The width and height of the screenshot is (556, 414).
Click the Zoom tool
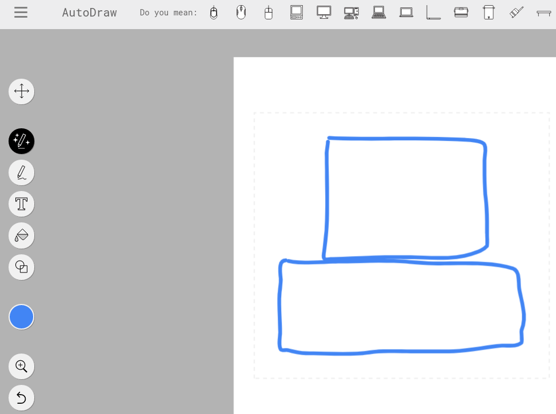click(x=22, y=367)
